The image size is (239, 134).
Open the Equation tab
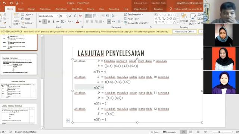158,9
